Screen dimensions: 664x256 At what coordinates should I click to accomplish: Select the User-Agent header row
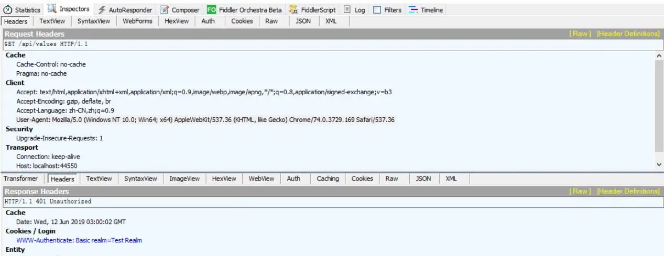click(x=205, y=120)
